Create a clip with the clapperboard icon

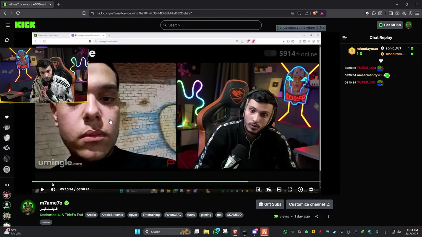(x=268, y=189)
